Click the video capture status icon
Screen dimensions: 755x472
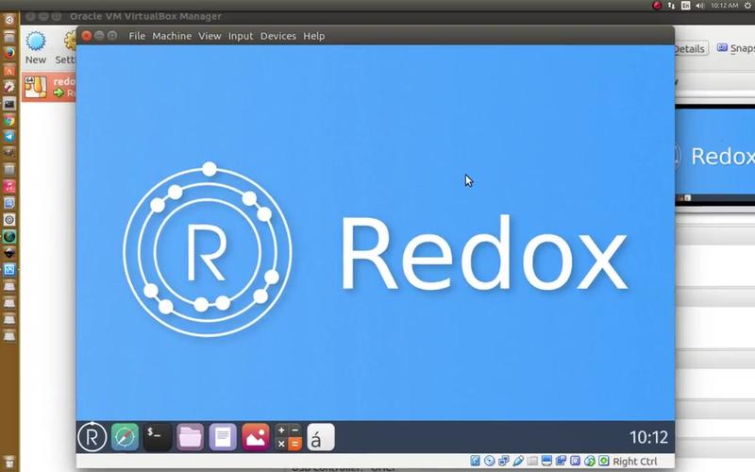561,461
